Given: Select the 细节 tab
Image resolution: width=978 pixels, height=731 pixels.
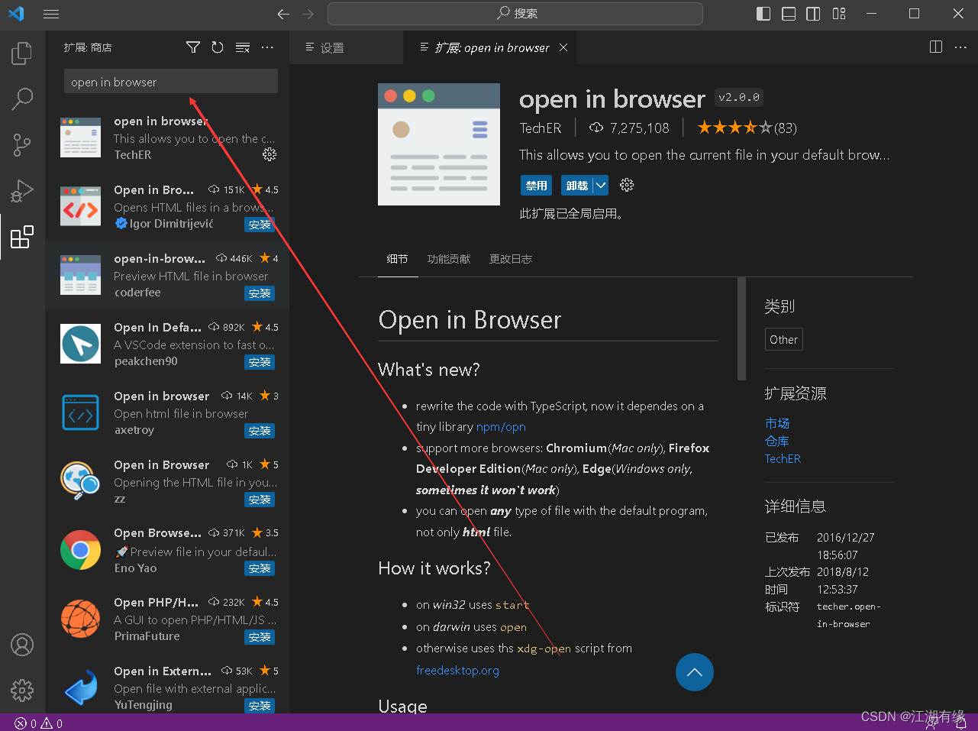Looking at the screenshot, I should click(x=397, y=259).
